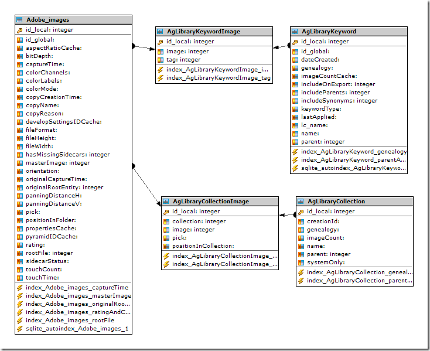This screenshot has height=351, width=430.
Task: Select the includeSynonyms: integer column
Action: coord(339,101)
